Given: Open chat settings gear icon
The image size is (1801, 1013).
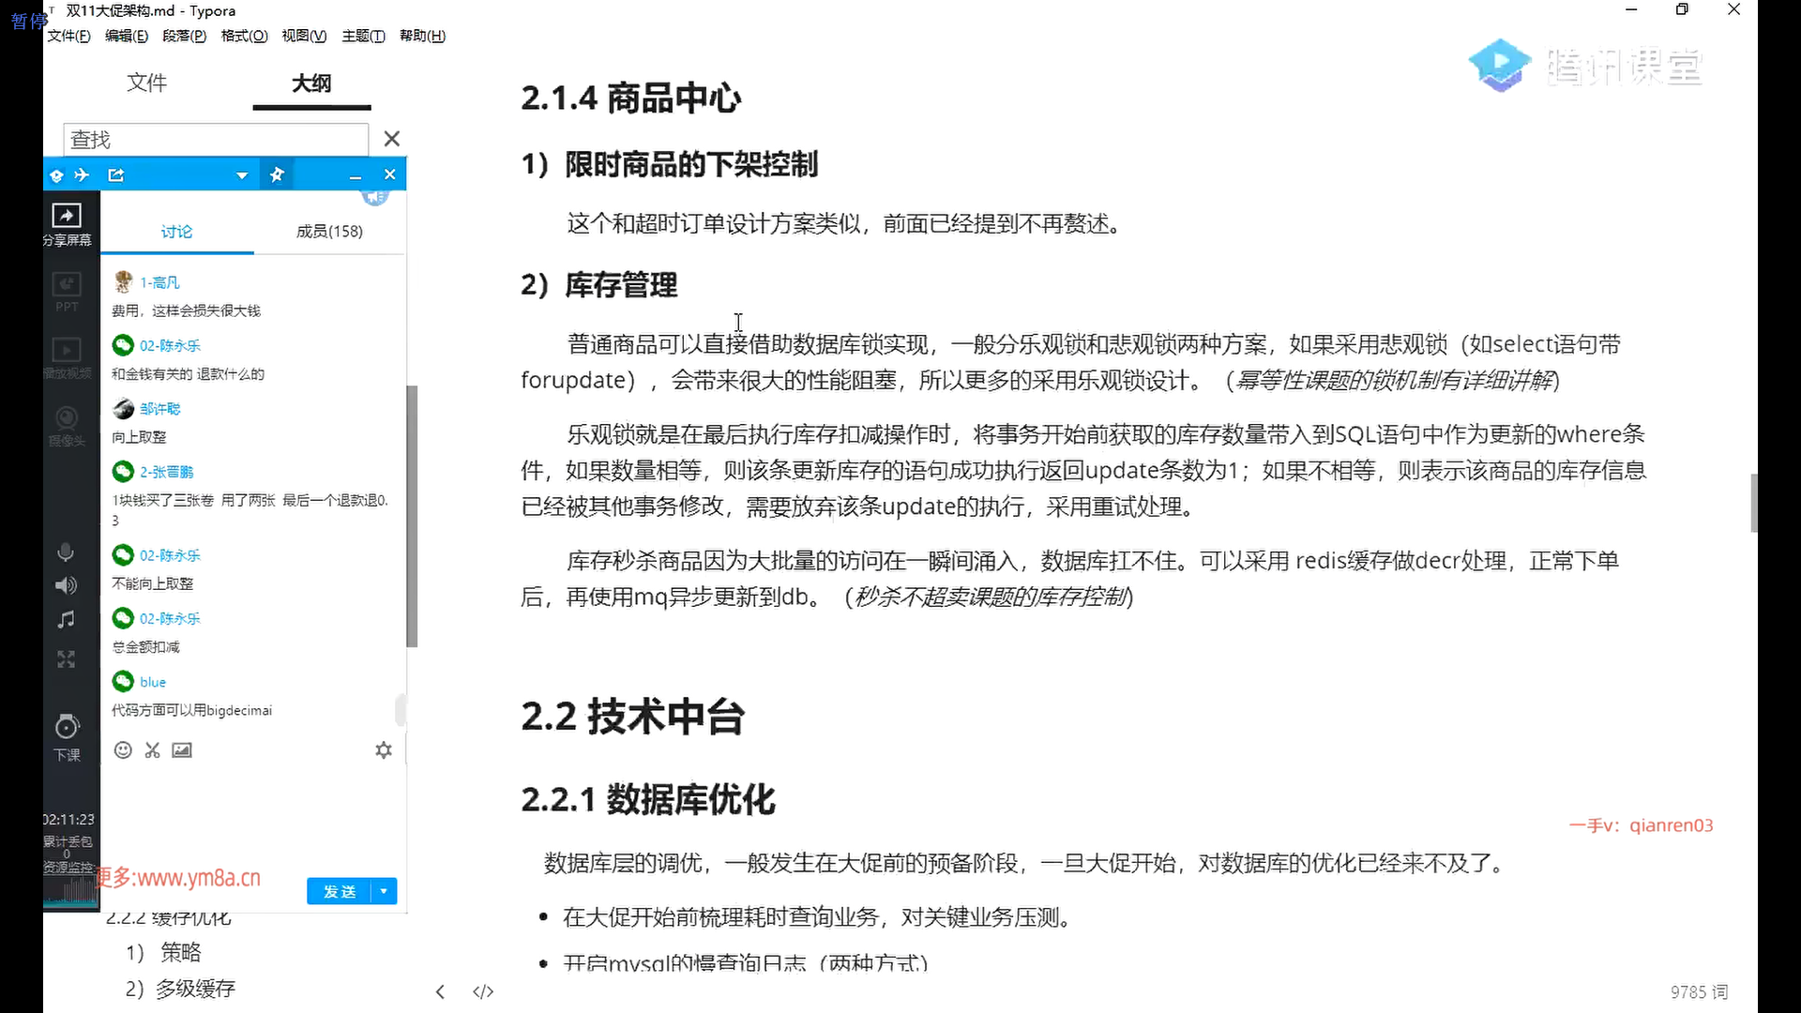Looking at the screenshot, I should pos(384,750).
